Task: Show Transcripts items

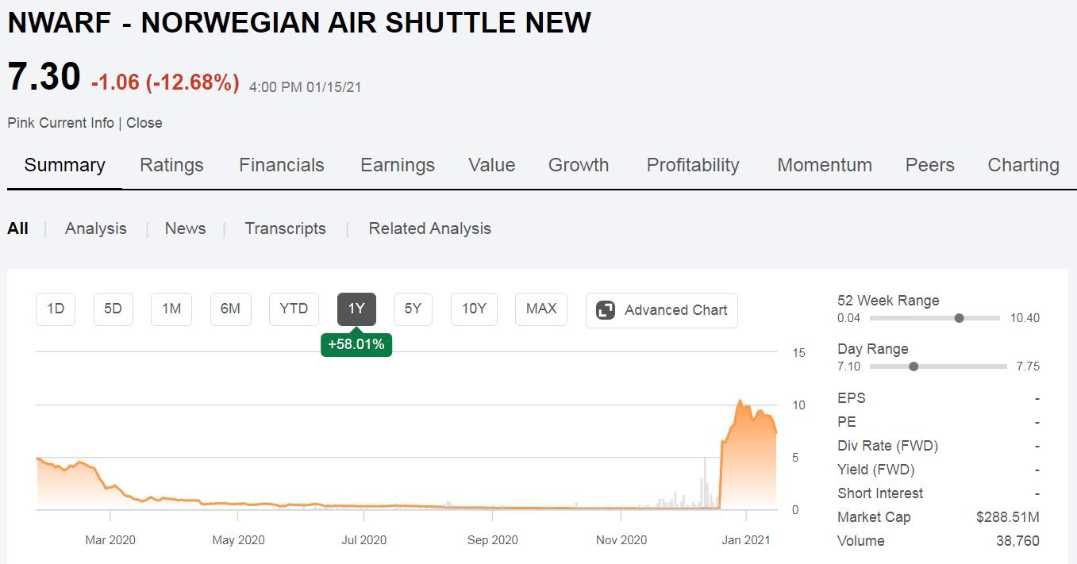Action: [285, 228]
